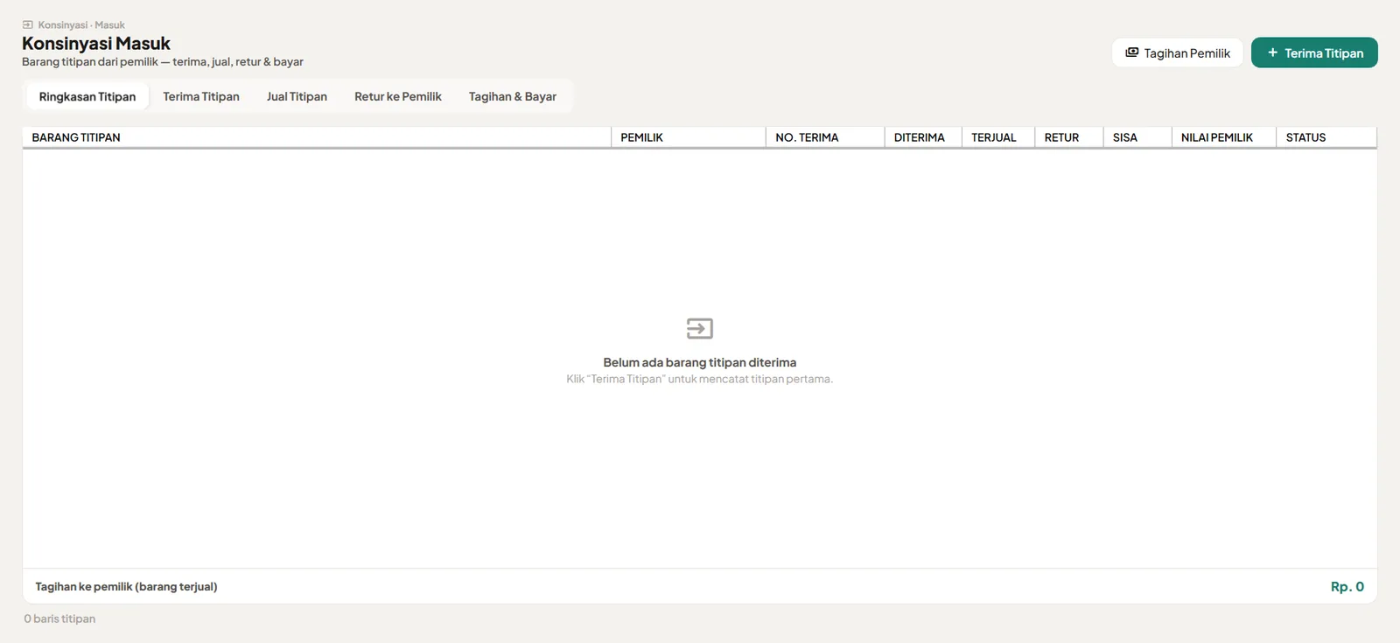This screenshot has width=1400, height=643.
Task: Click the money icon in Tagihan Pemilik
Action: click(x=1131, y=52)
